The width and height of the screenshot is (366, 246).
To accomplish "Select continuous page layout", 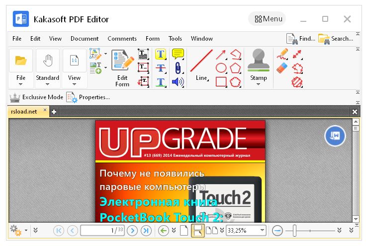I will (x=198, y=231).
